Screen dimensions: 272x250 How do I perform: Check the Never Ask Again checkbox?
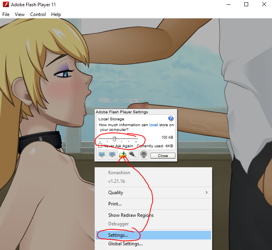click(x=100, y=146)
